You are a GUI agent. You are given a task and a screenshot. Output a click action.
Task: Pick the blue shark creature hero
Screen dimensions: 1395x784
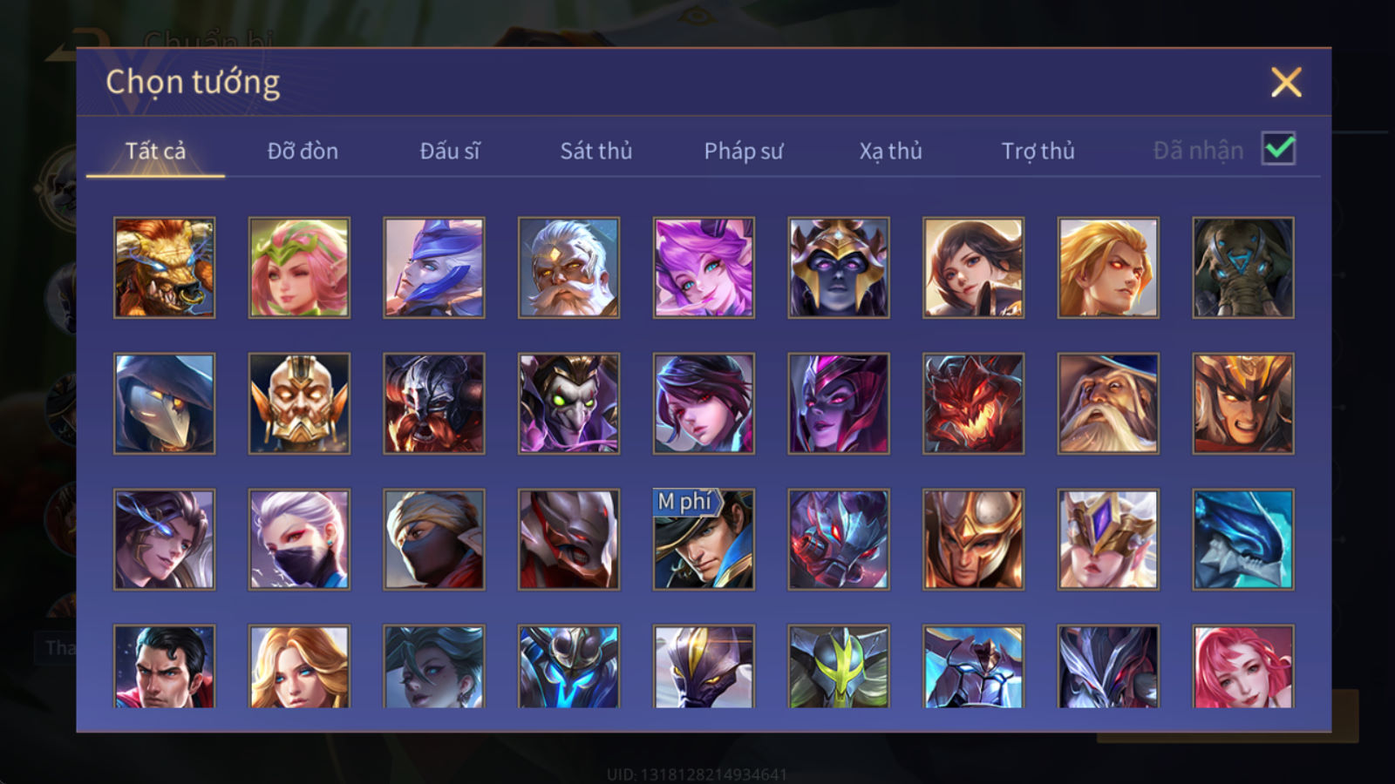coord(1243,539)
